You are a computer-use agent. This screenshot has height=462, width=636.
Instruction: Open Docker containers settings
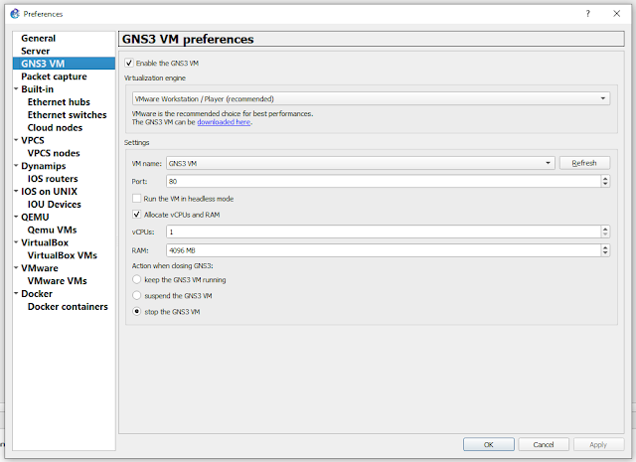[68, 306]
